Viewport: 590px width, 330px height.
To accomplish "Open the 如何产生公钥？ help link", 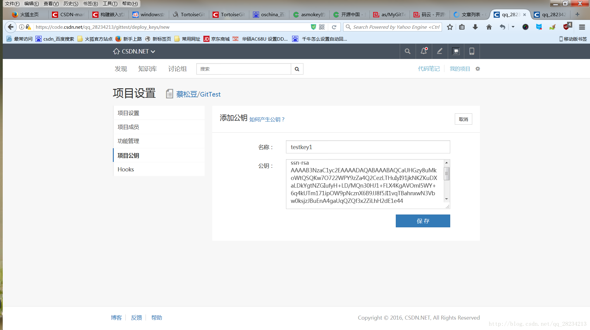I will [267, 119].
